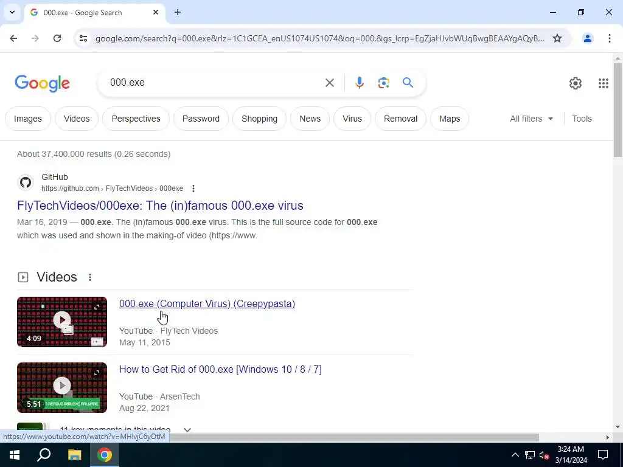Screen dimensions: 623x467
Task: Open GitHub favicon of first result
Action: [x=26, y=182]
